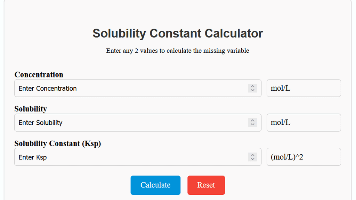
Task: Click the down arrow on Ksp spinner
Action: point(252,159)
